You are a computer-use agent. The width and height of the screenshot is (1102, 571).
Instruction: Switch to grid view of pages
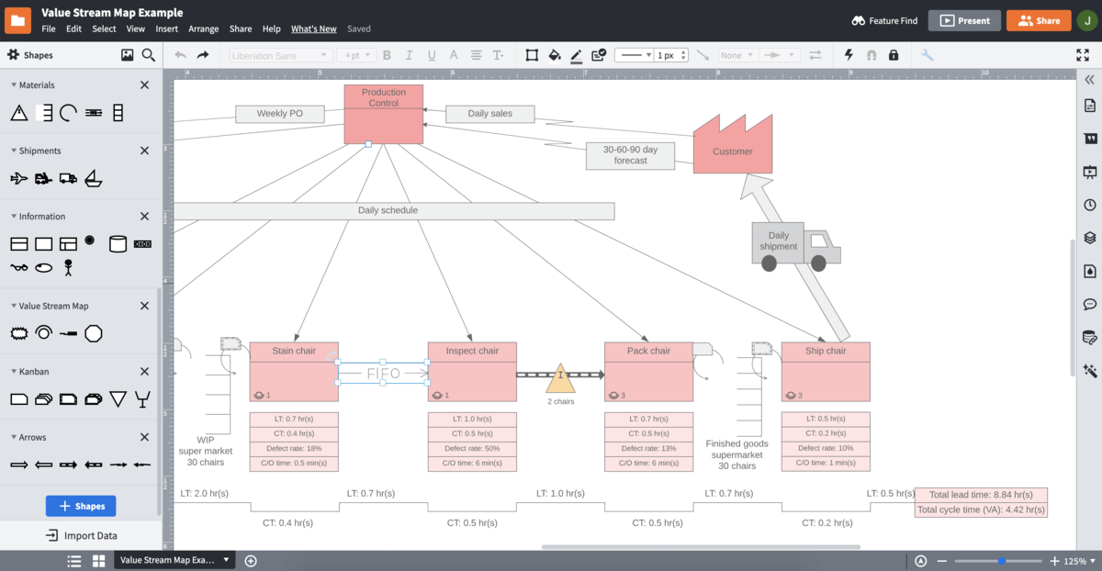click(97, 560)
